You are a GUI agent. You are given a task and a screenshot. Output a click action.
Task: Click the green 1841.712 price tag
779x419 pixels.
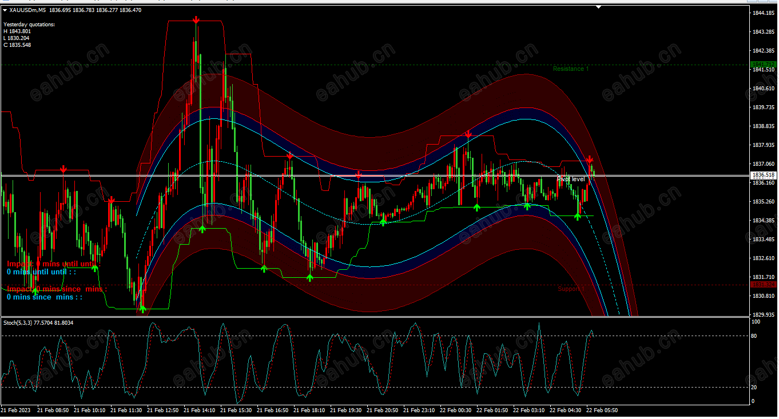coord(764,65)
